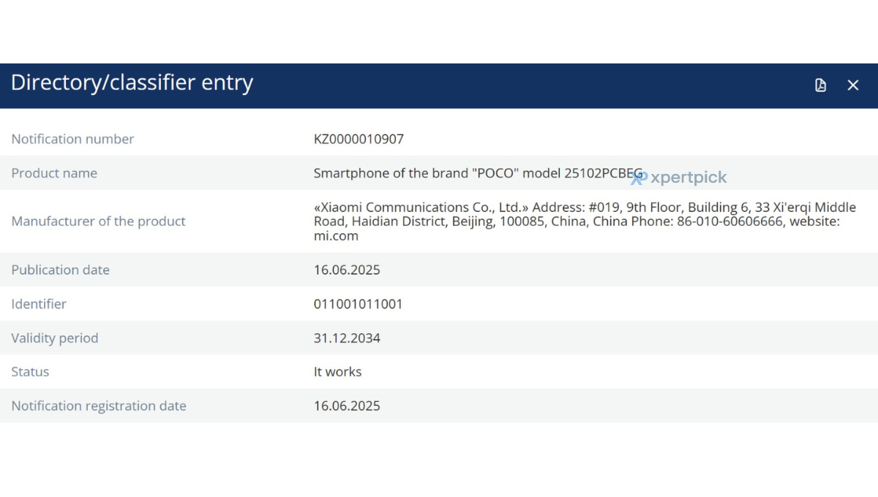The height and width of the screenshot is (497, 878).
Task: Select the Notification registration date value
Action: [x=347, y=406]
